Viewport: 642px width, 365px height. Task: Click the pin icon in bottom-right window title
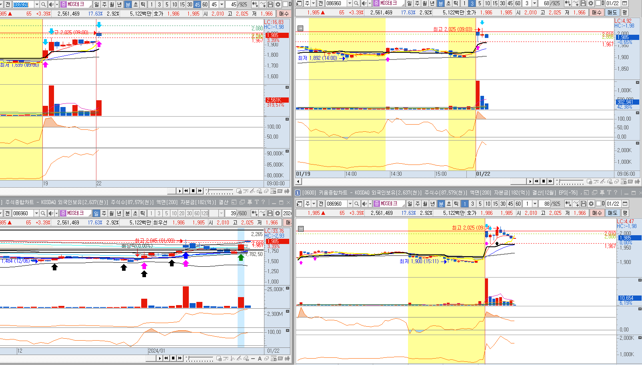point(602,192)
